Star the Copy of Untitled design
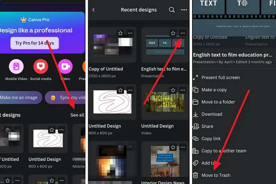This screenshot has height=184, width=276. (x=120, y=33)
